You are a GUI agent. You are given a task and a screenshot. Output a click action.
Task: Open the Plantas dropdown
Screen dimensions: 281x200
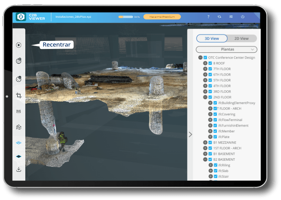click(x=227, y=49)
